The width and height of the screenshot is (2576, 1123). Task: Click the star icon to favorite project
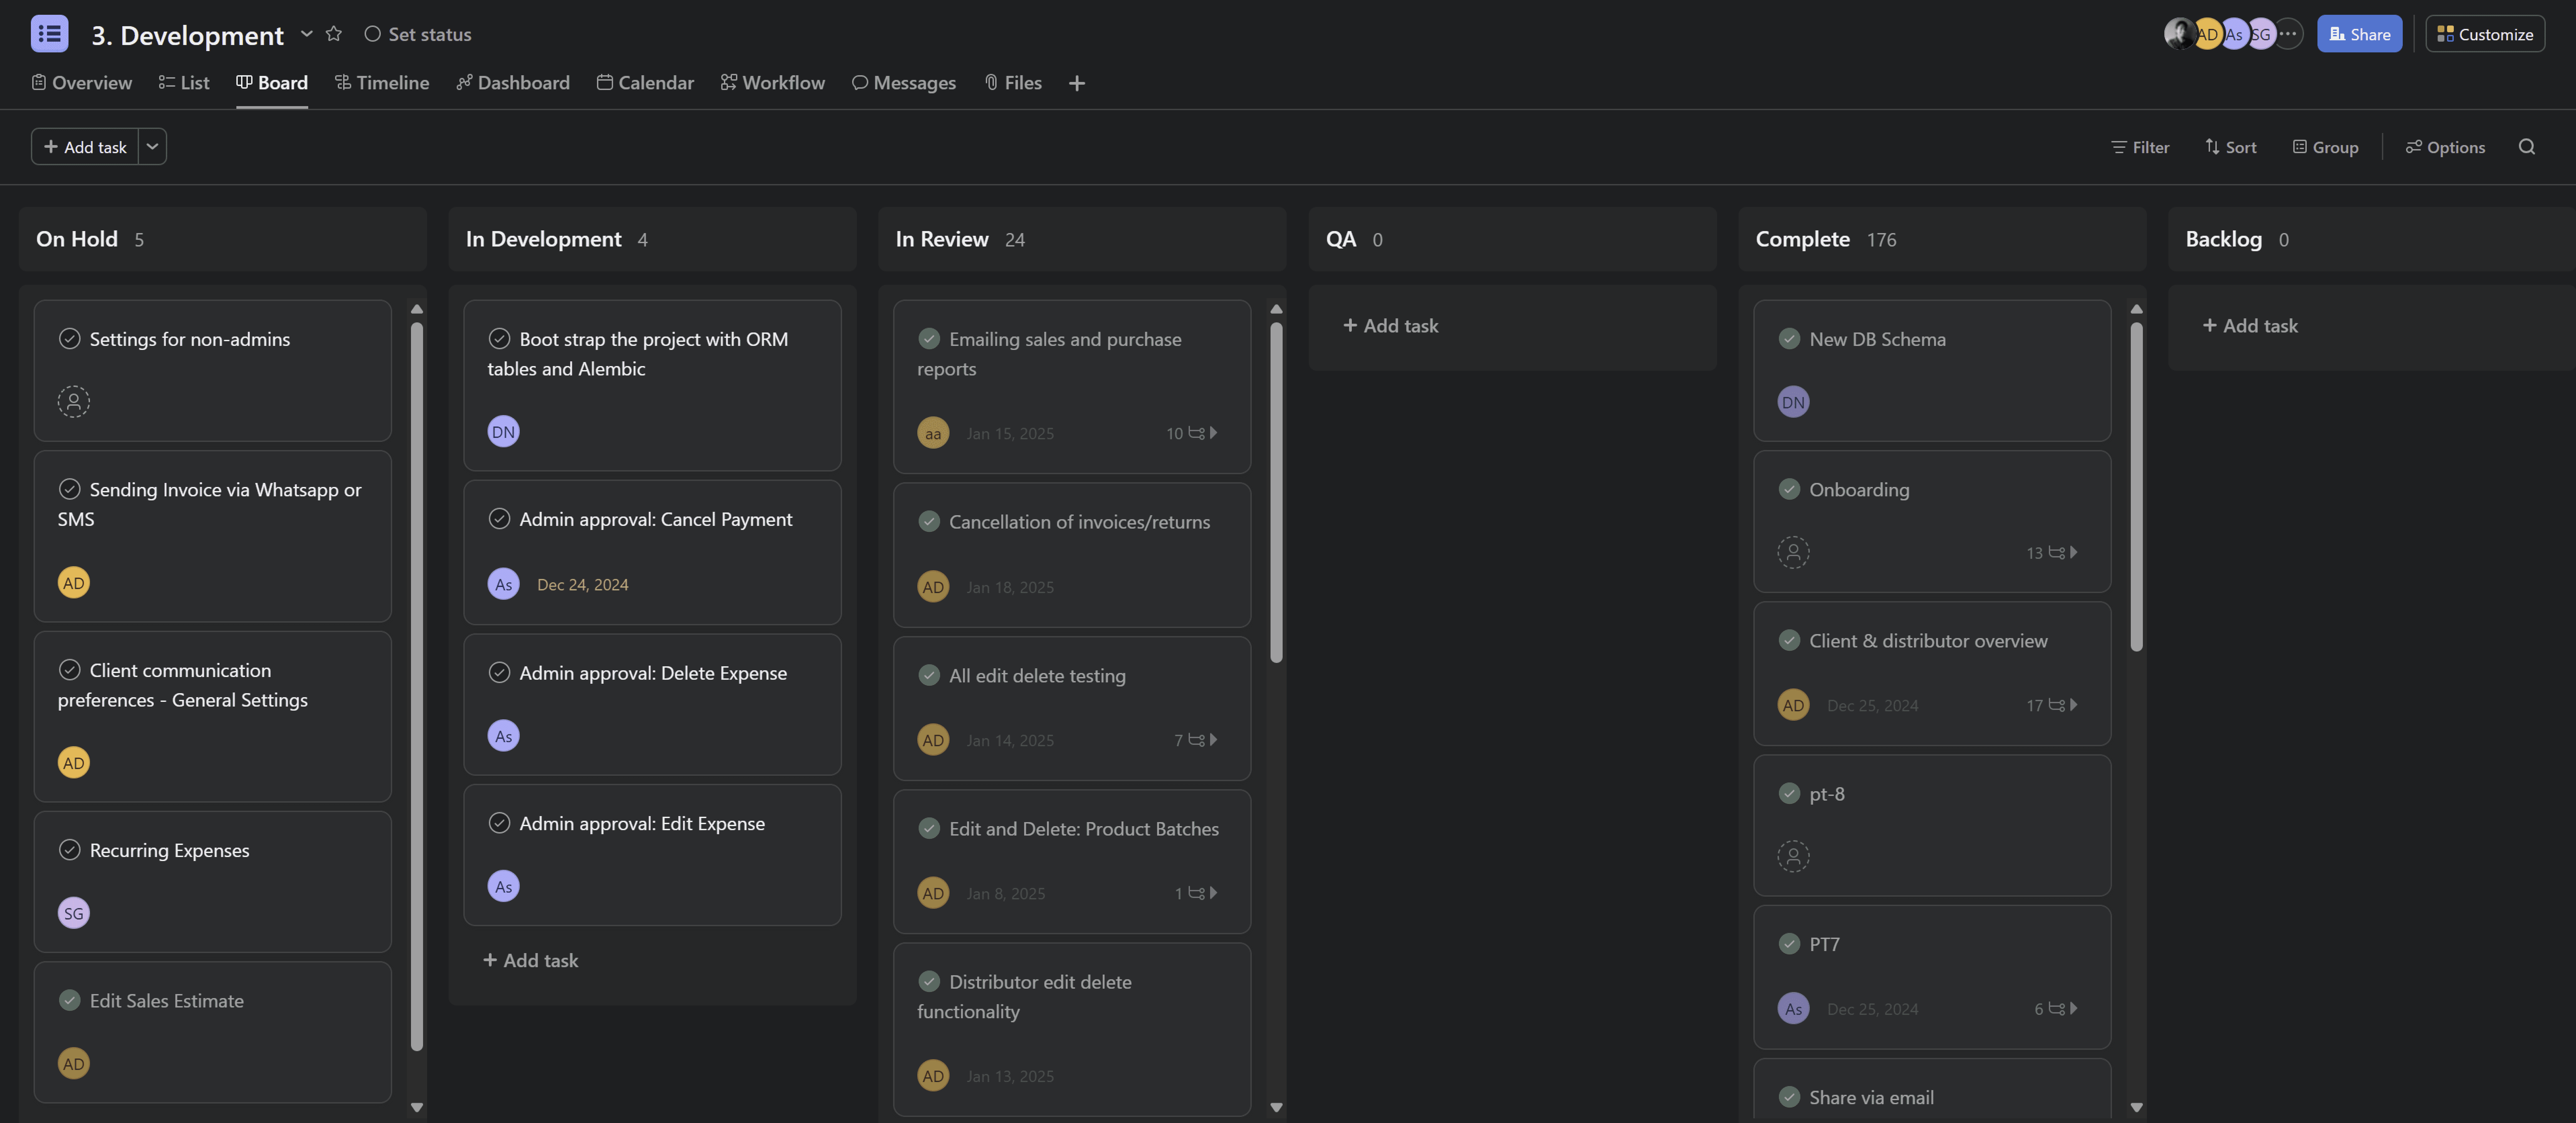(x=334, y=34)
